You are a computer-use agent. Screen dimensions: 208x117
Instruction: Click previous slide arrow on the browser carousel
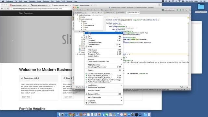13,40
